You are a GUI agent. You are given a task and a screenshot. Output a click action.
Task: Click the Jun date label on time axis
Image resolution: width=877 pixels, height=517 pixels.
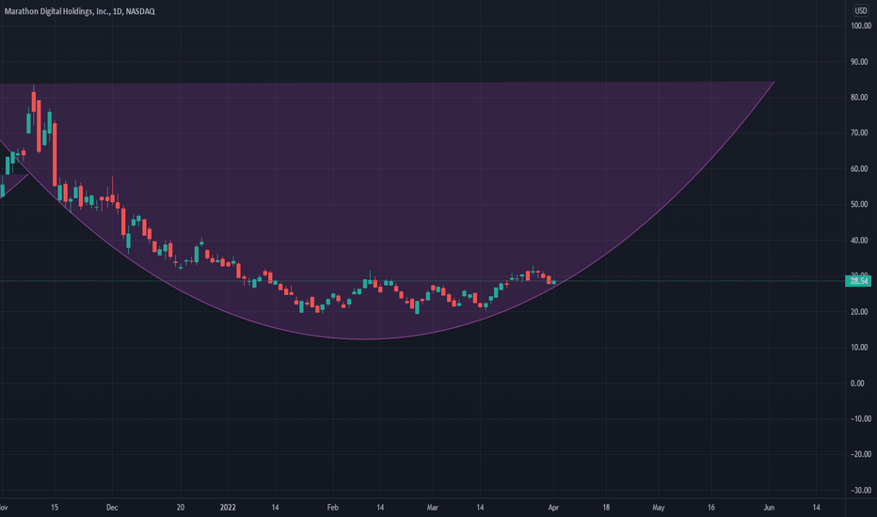coord(769,508)
